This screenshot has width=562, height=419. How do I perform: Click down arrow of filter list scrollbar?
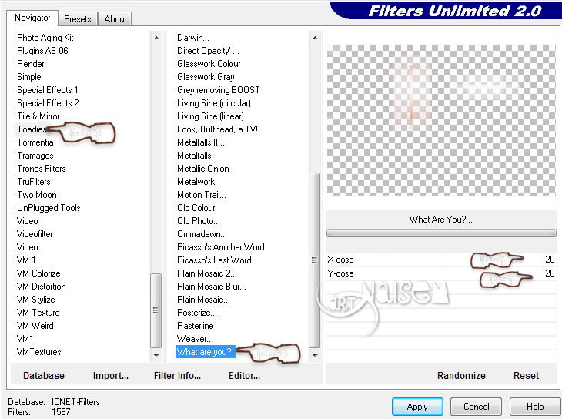point(314,356)
